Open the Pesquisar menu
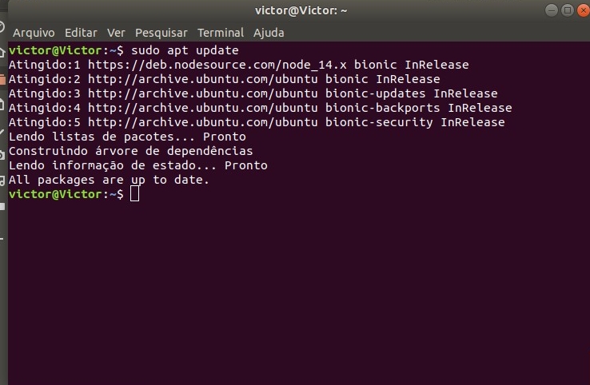 pyautogui.click(x=161, y=33)
